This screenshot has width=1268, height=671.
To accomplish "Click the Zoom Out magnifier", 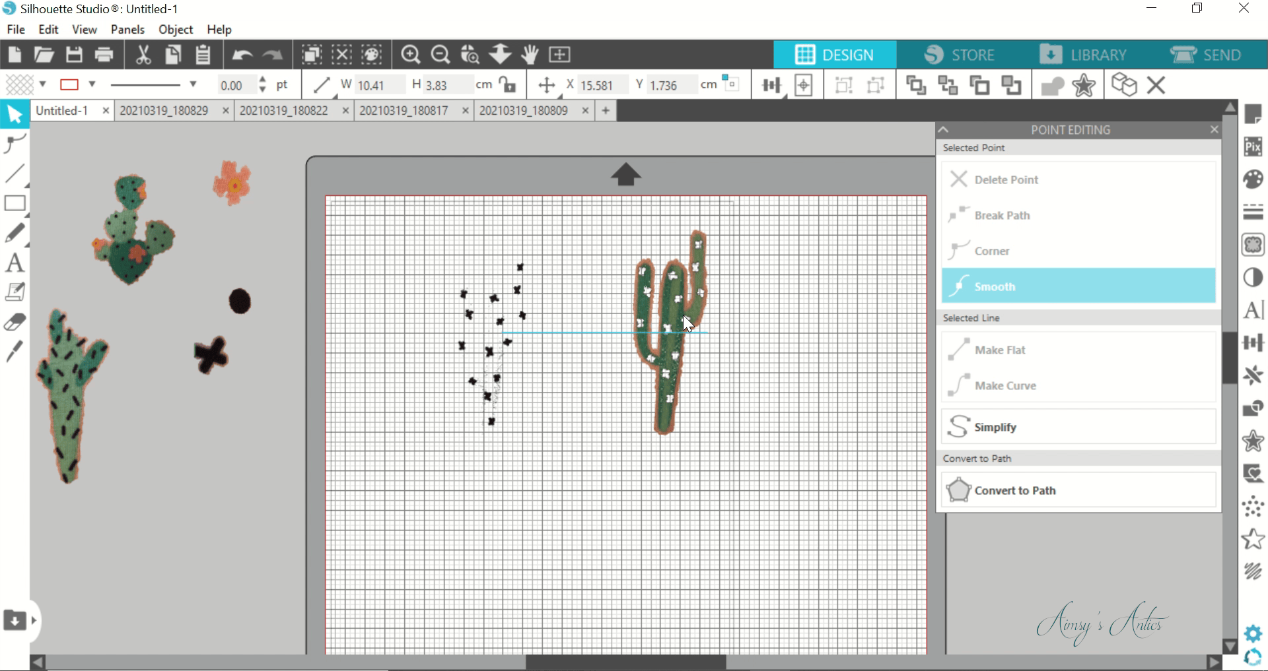I will [440, 55].
